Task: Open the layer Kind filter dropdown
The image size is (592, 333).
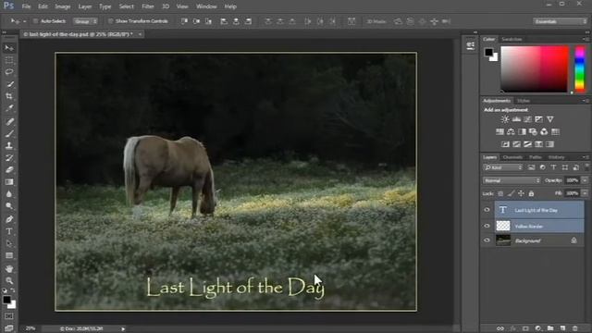Action: point(503,167)
